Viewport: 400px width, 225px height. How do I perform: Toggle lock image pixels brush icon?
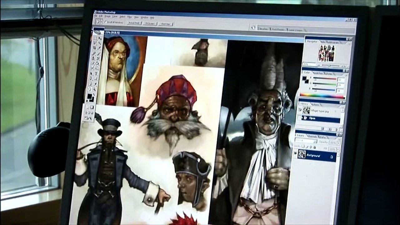[307, 147]
